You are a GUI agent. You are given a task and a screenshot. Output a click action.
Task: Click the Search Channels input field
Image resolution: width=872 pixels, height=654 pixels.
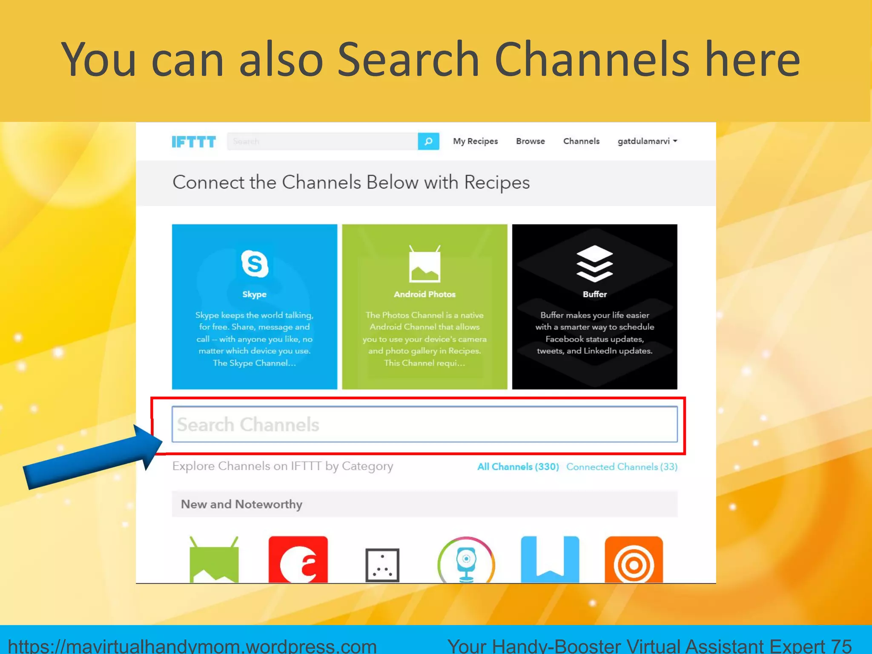(x=425, y=424)
